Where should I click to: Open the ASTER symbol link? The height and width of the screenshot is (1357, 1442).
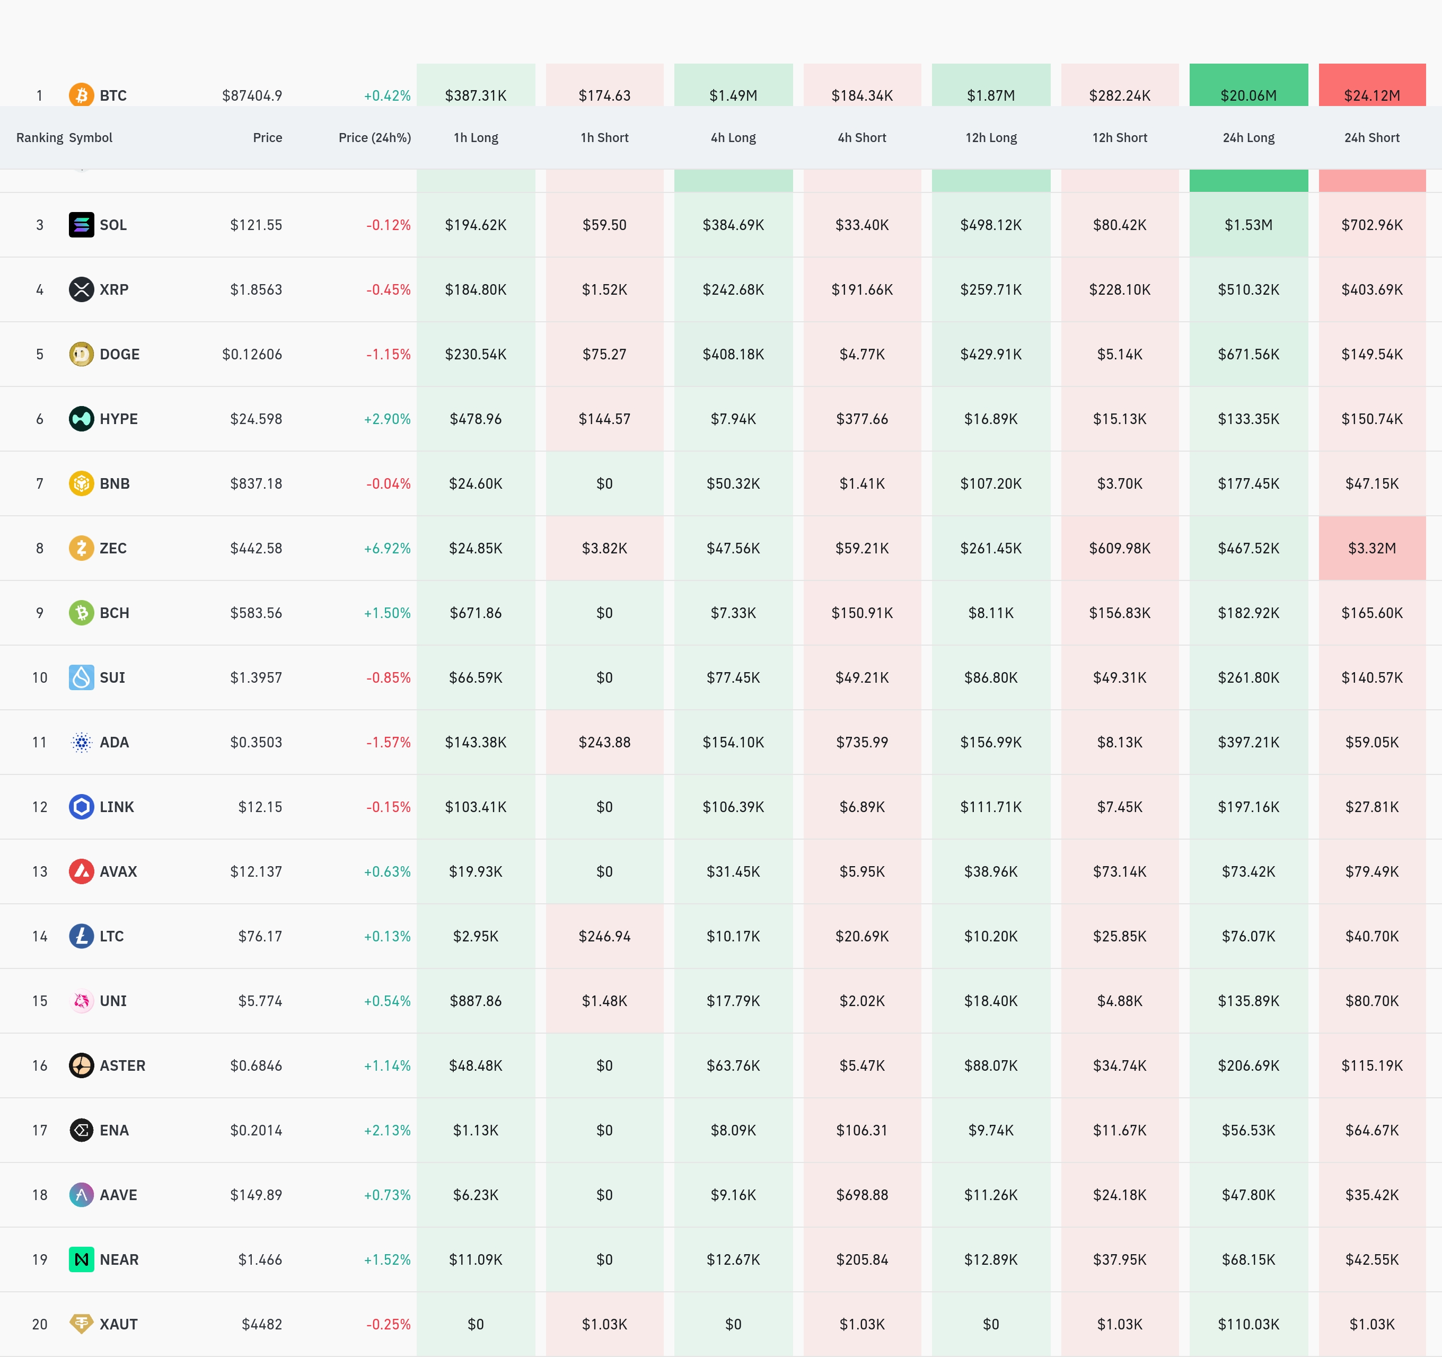(122, 1065)
